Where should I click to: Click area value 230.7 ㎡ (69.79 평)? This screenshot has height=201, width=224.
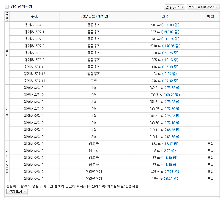165,95
